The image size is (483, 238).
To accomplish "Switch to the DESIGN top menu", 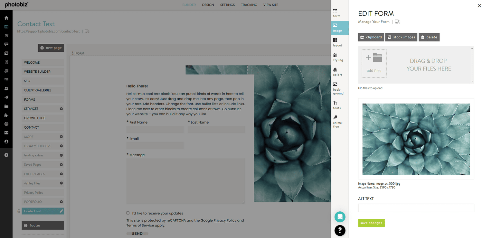I will pos(208,5).
